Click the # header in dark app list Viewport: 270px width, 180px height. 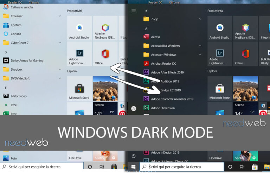(146, 11)
